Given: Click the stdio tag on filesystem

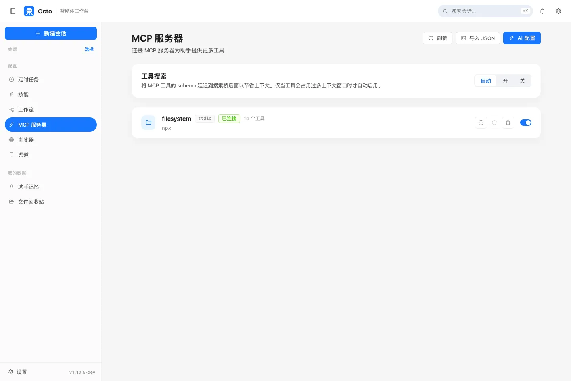Looking at the screenshot, I should click(205, 119).
